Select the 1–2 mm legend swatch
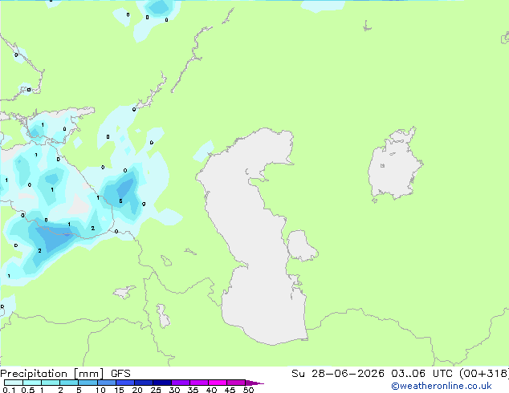 (51, 383)
